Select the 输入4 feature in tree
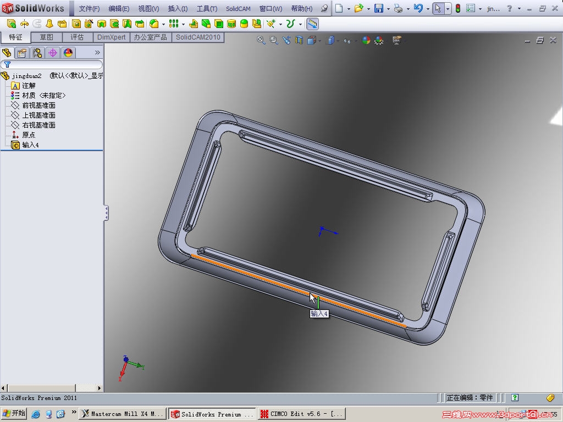The width and height of the screenshot is (563, 422). [x=29, y=145]
